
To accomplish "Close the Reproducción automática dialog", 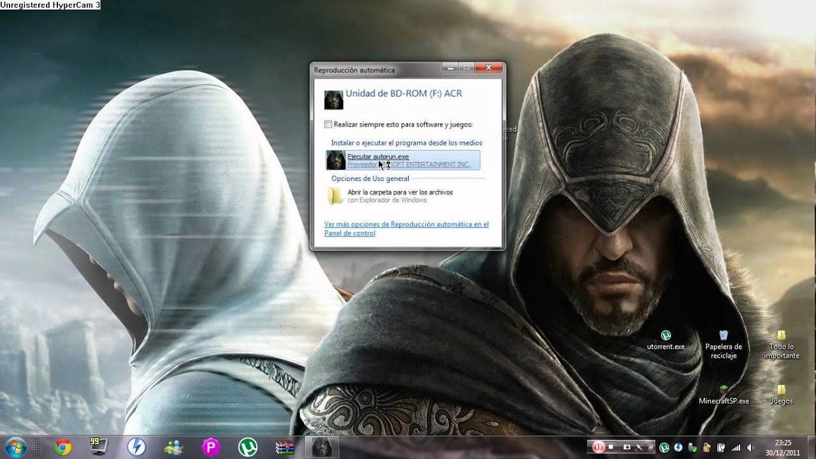I will point(489,67).
